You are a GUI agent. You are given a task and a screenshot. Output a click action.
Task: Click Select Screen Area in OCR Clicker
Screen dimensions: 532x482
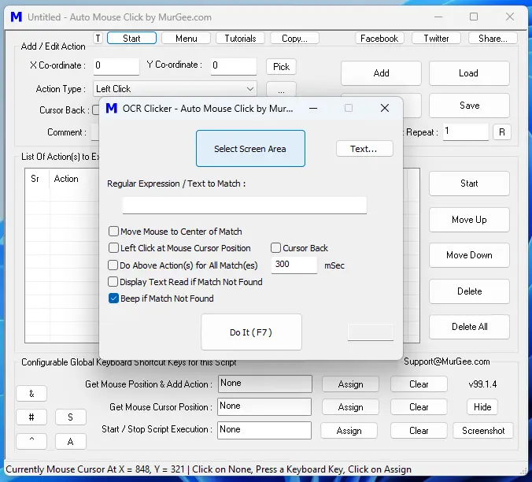(x=250, y=149)
